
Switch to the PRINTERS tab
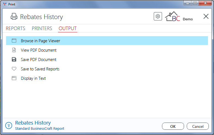(42, 28)
